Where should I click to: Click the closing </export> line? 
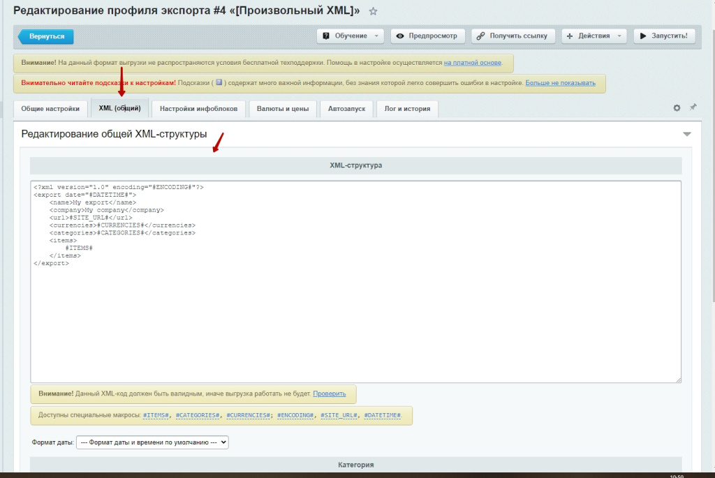pos(51,263)
